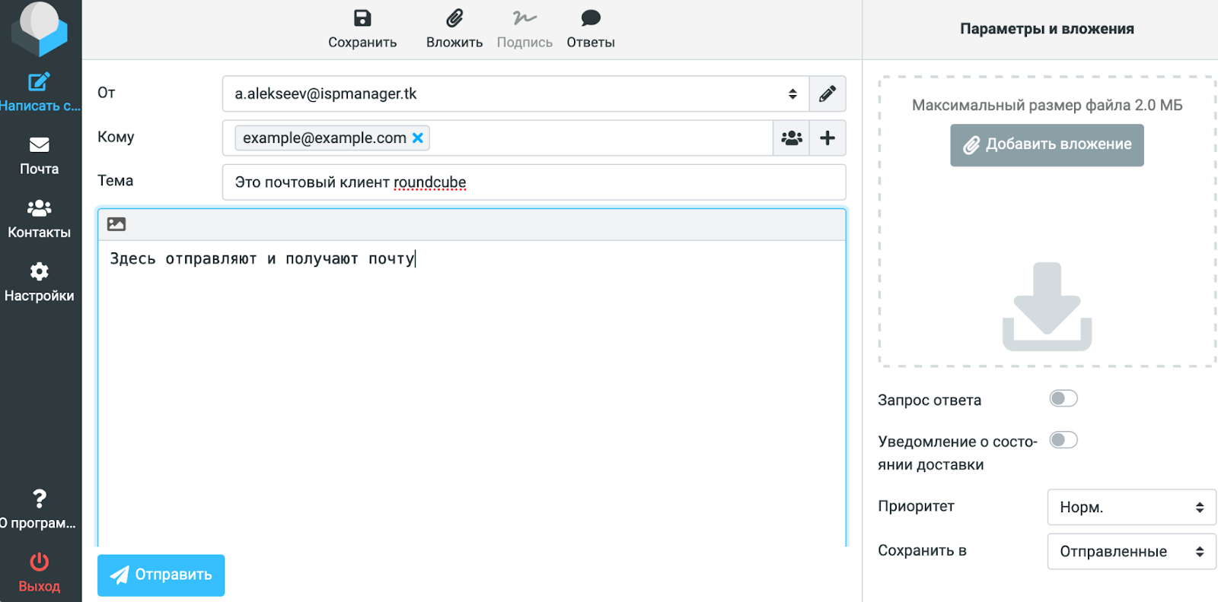
Task: Toggle Уведомление о состоянии доставки switch
Action: (1063, 440)
